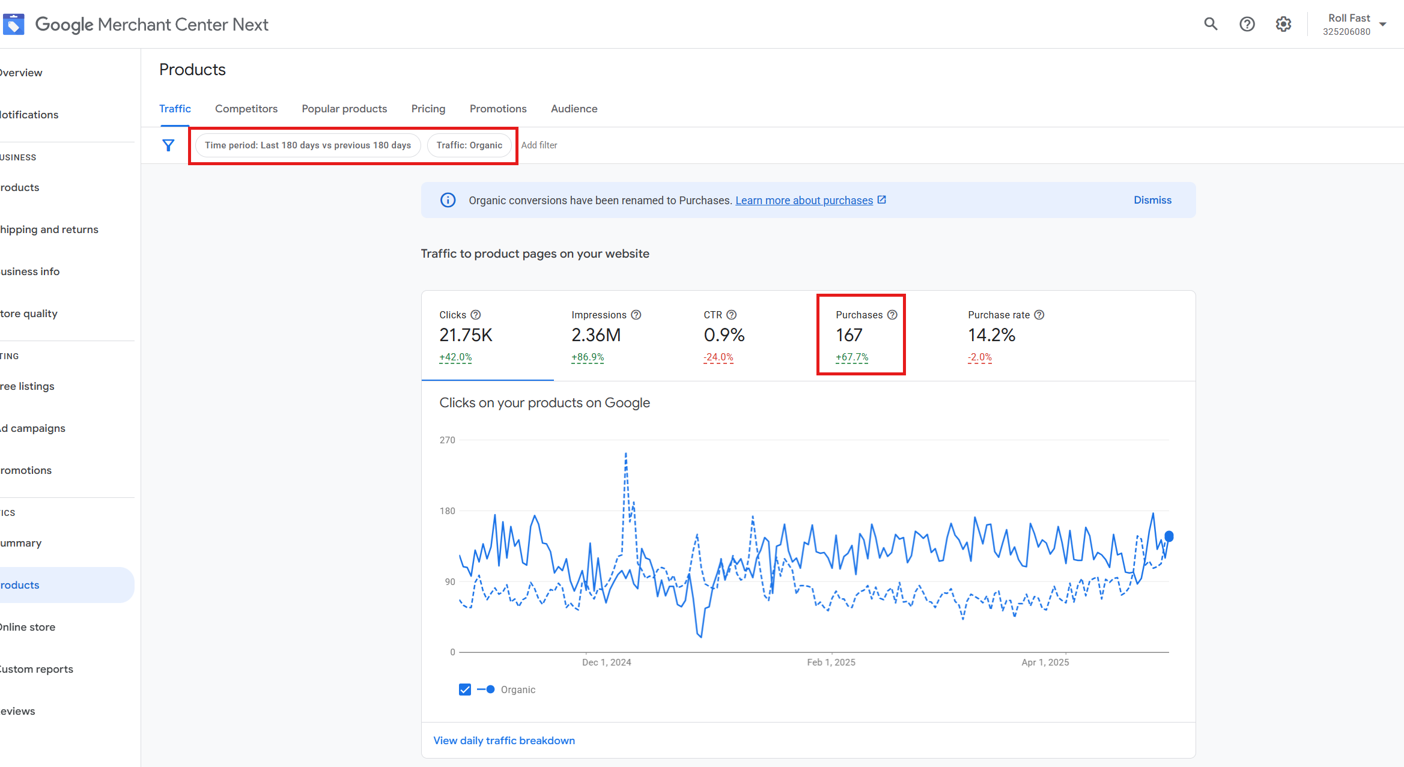Switch to the Pricing tab
Viewport: 1404px width, 767px height.
coord(428,109)
